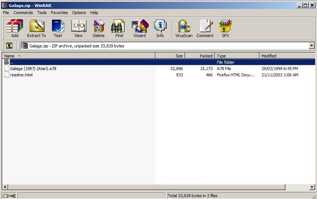Click the 32,896 size value
Screen dimensions: 317x199
point(176,69)
